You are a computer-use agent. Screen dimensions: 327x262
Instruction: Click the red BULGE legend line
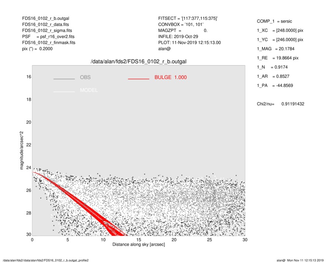click(x=139, y=79)
